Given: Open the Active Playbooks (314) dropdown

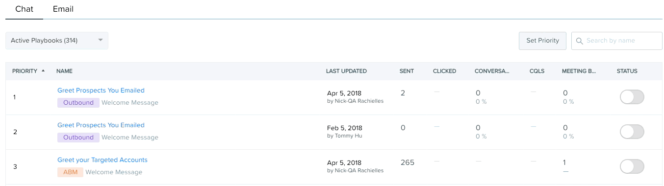Looking at the screenshot, I should click(x=57, y=41).
